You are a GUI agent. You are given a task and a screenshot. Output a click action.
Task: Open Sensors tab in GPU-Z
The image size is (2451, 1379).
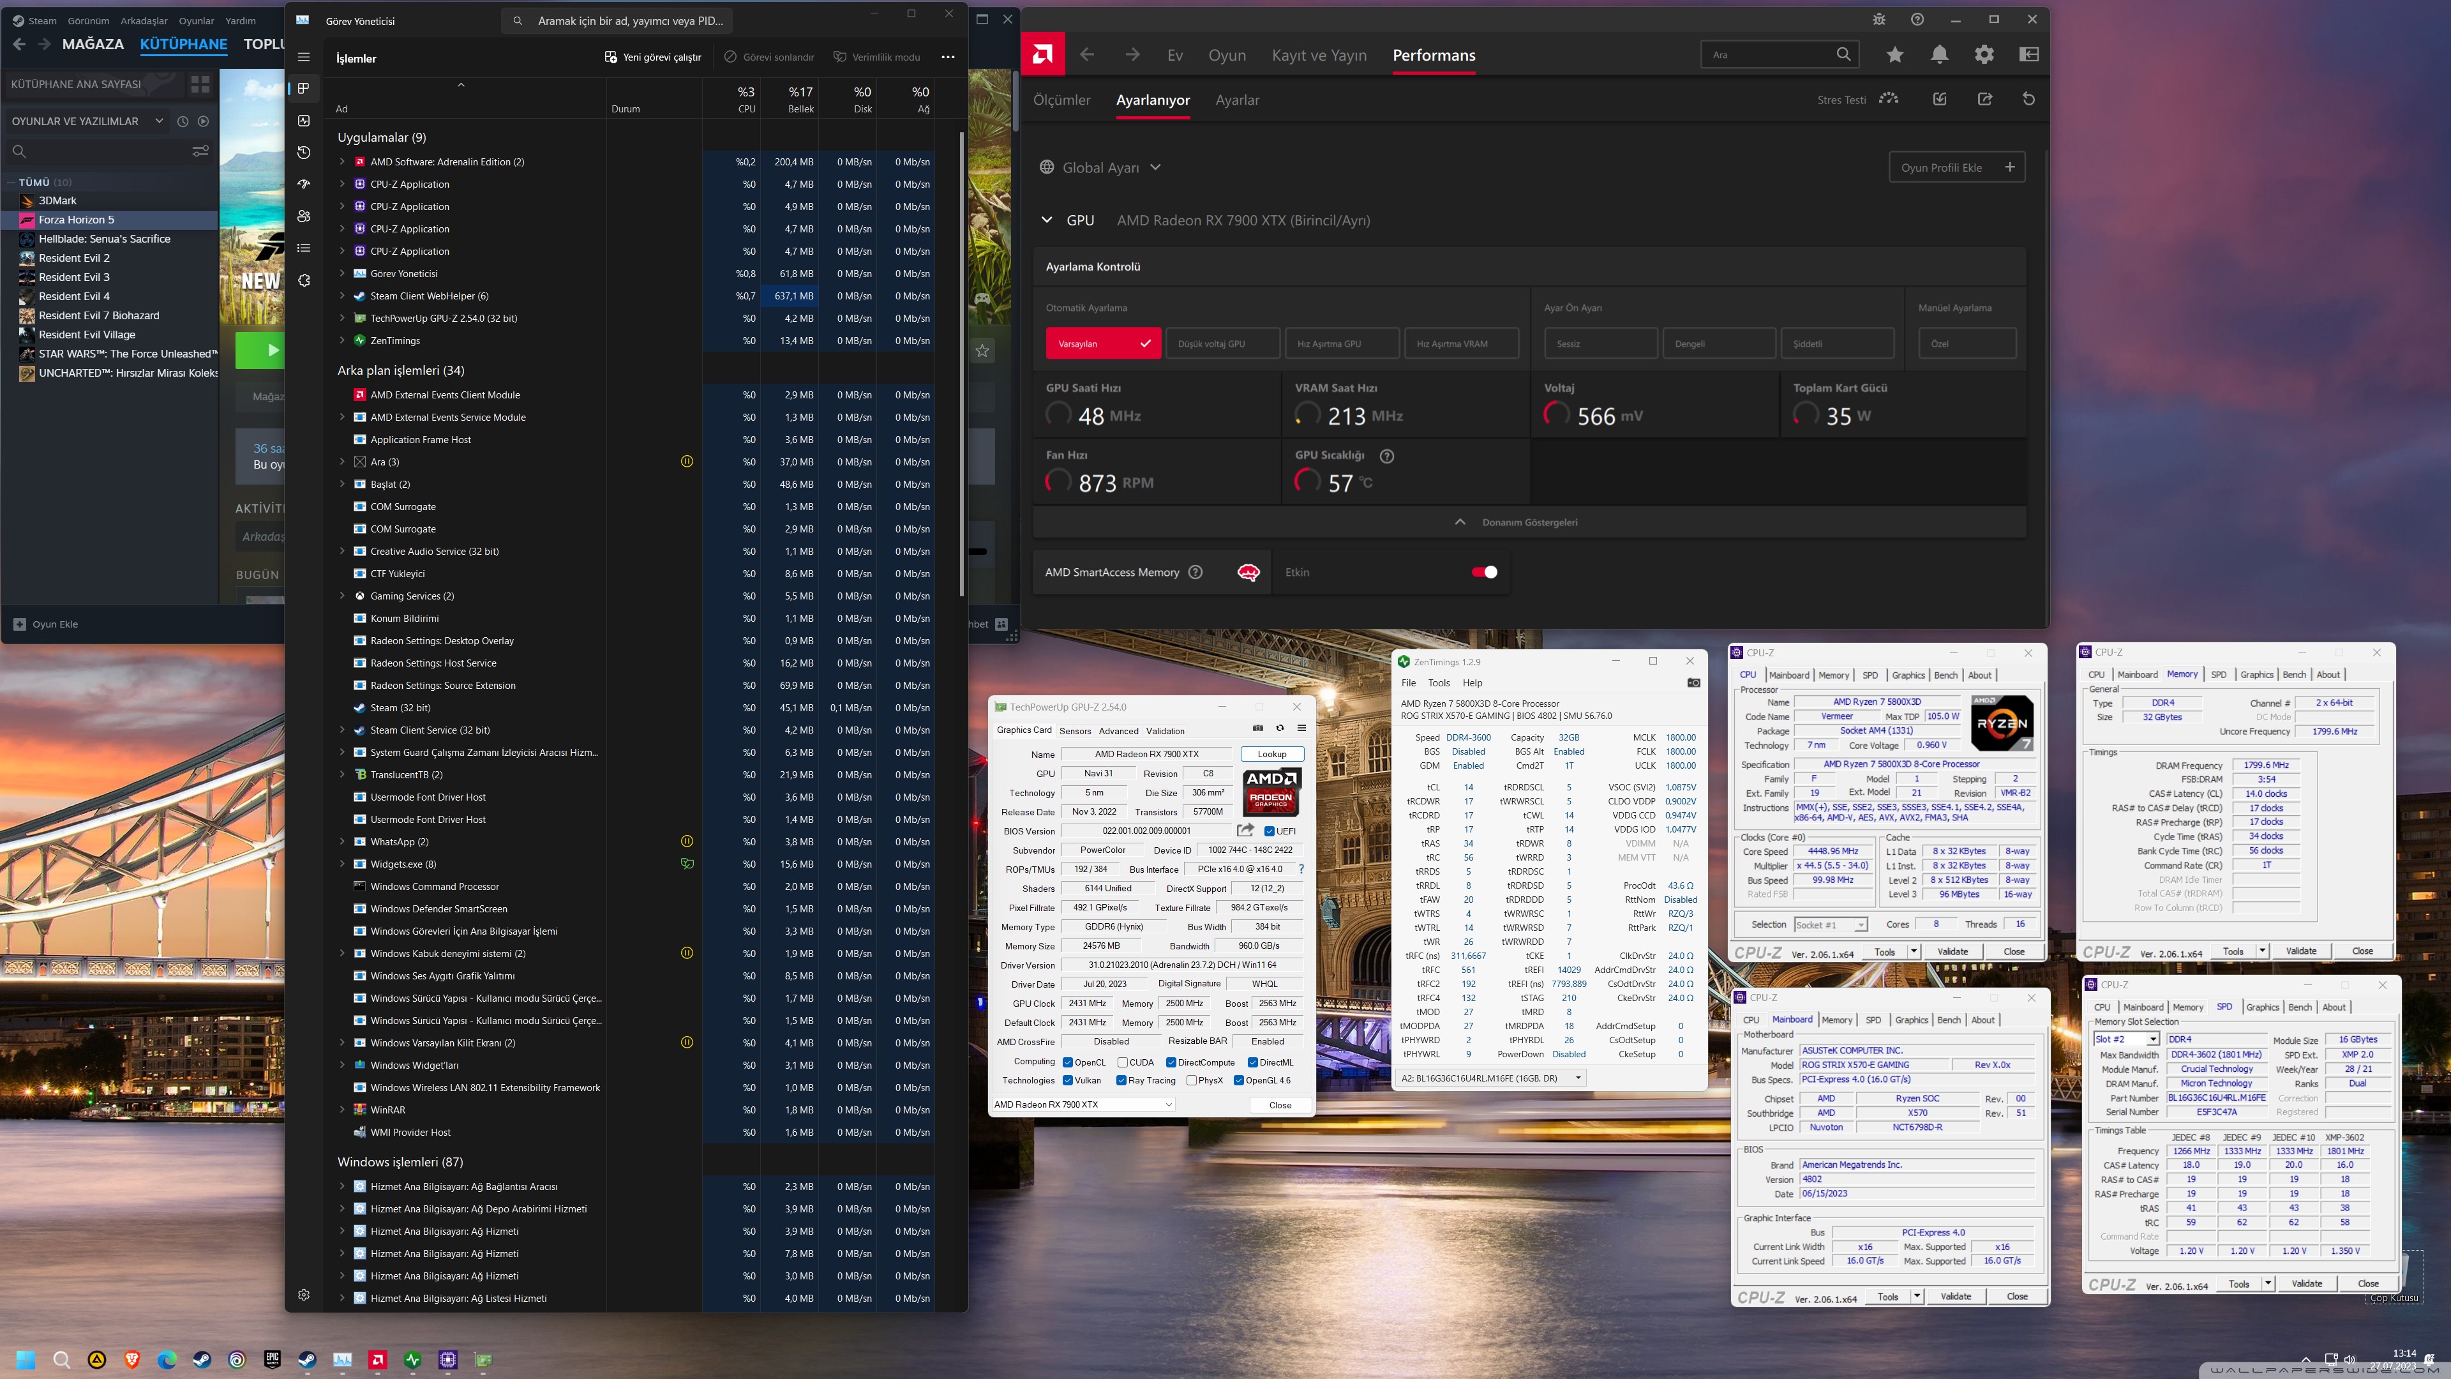1075,731
